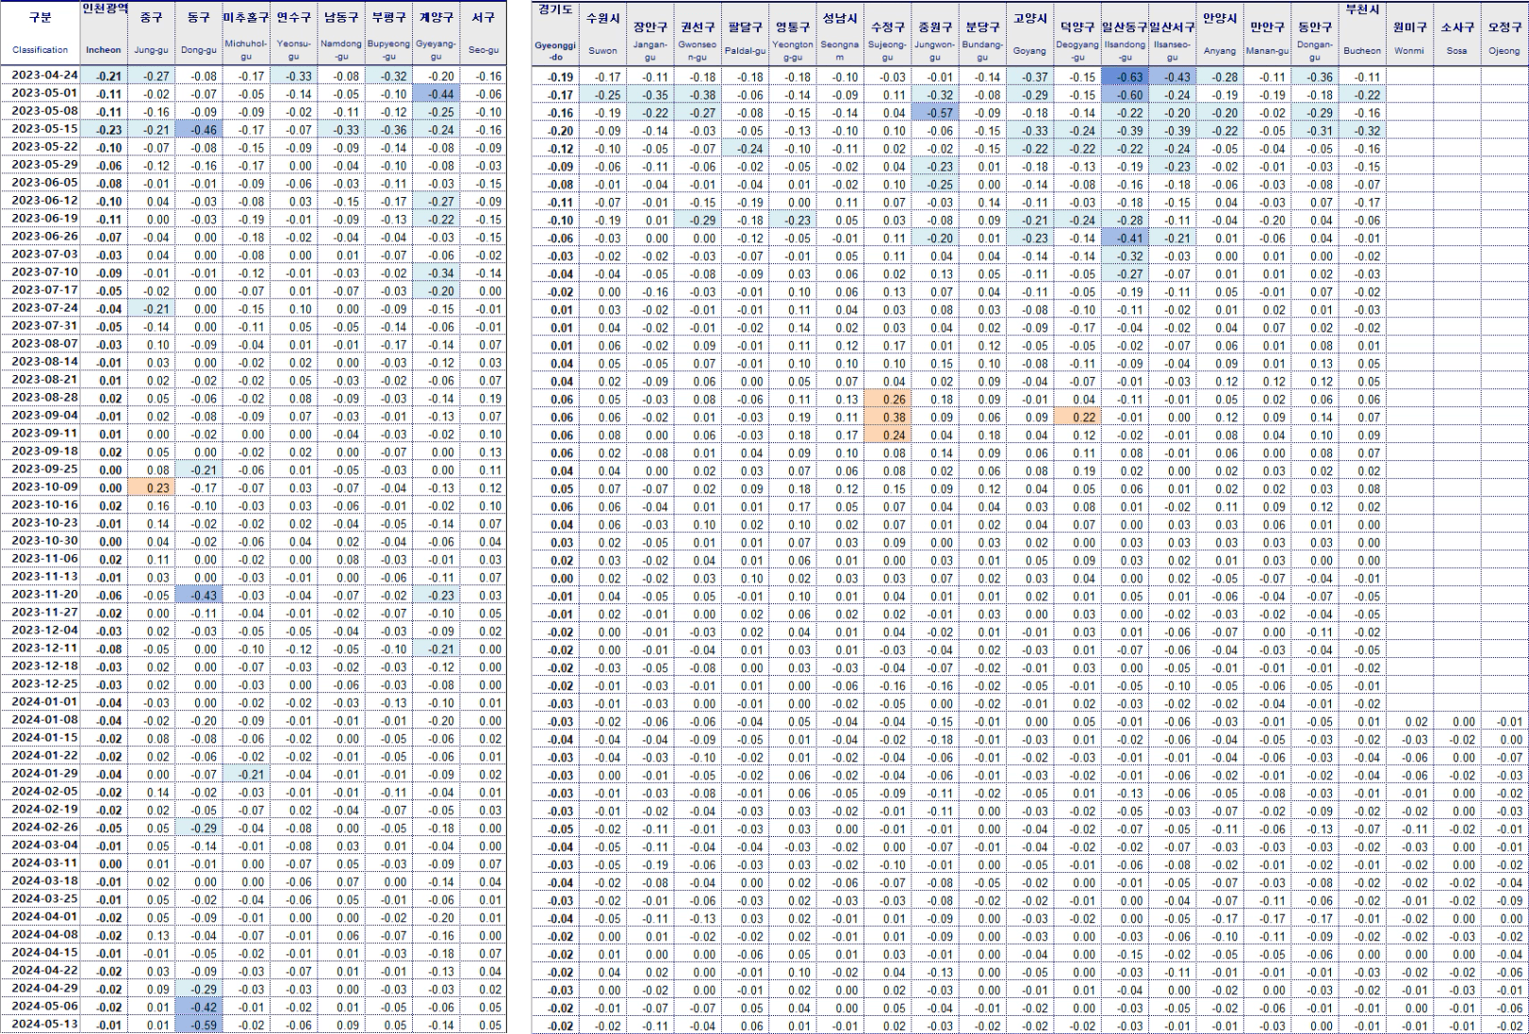
Task: Click Seo-gu value 0.19 for 2023-08-28
Action: 483,399
